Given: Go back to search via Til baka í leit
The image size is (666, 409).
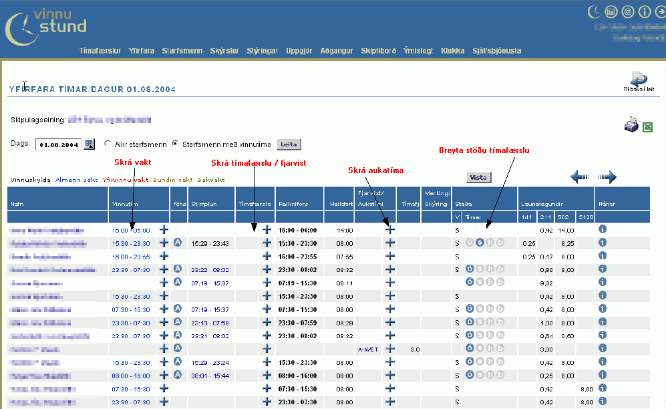Looking at the screenshot, I should tap(639, 82).
